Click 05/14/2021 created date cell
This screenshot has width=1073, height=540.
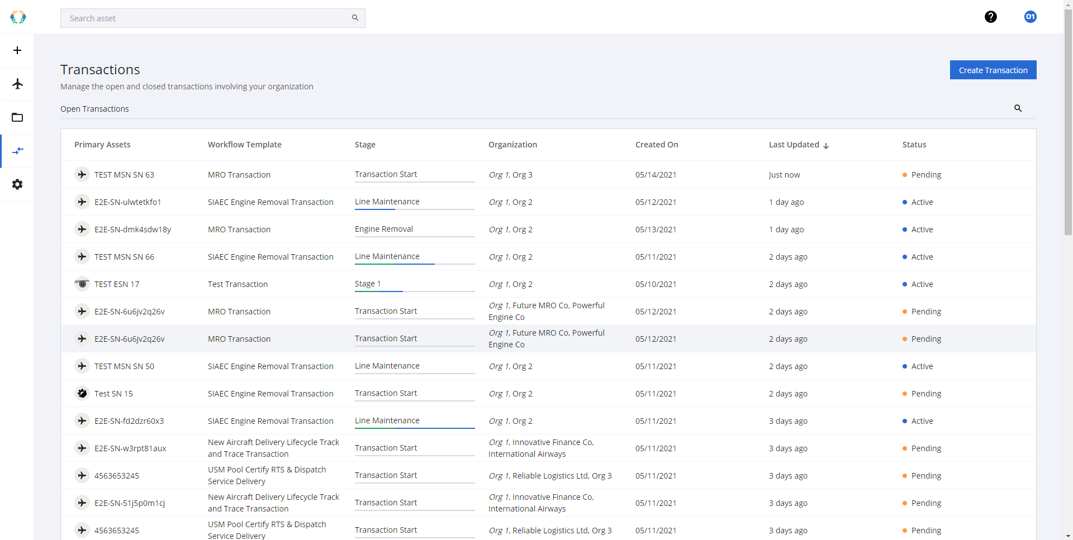point(656,175)
